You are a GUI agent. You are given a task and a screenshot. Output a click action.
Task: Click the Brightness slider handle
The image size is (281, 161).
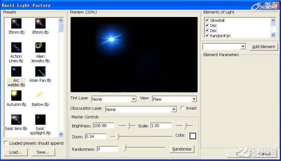(x=128, y=126)
